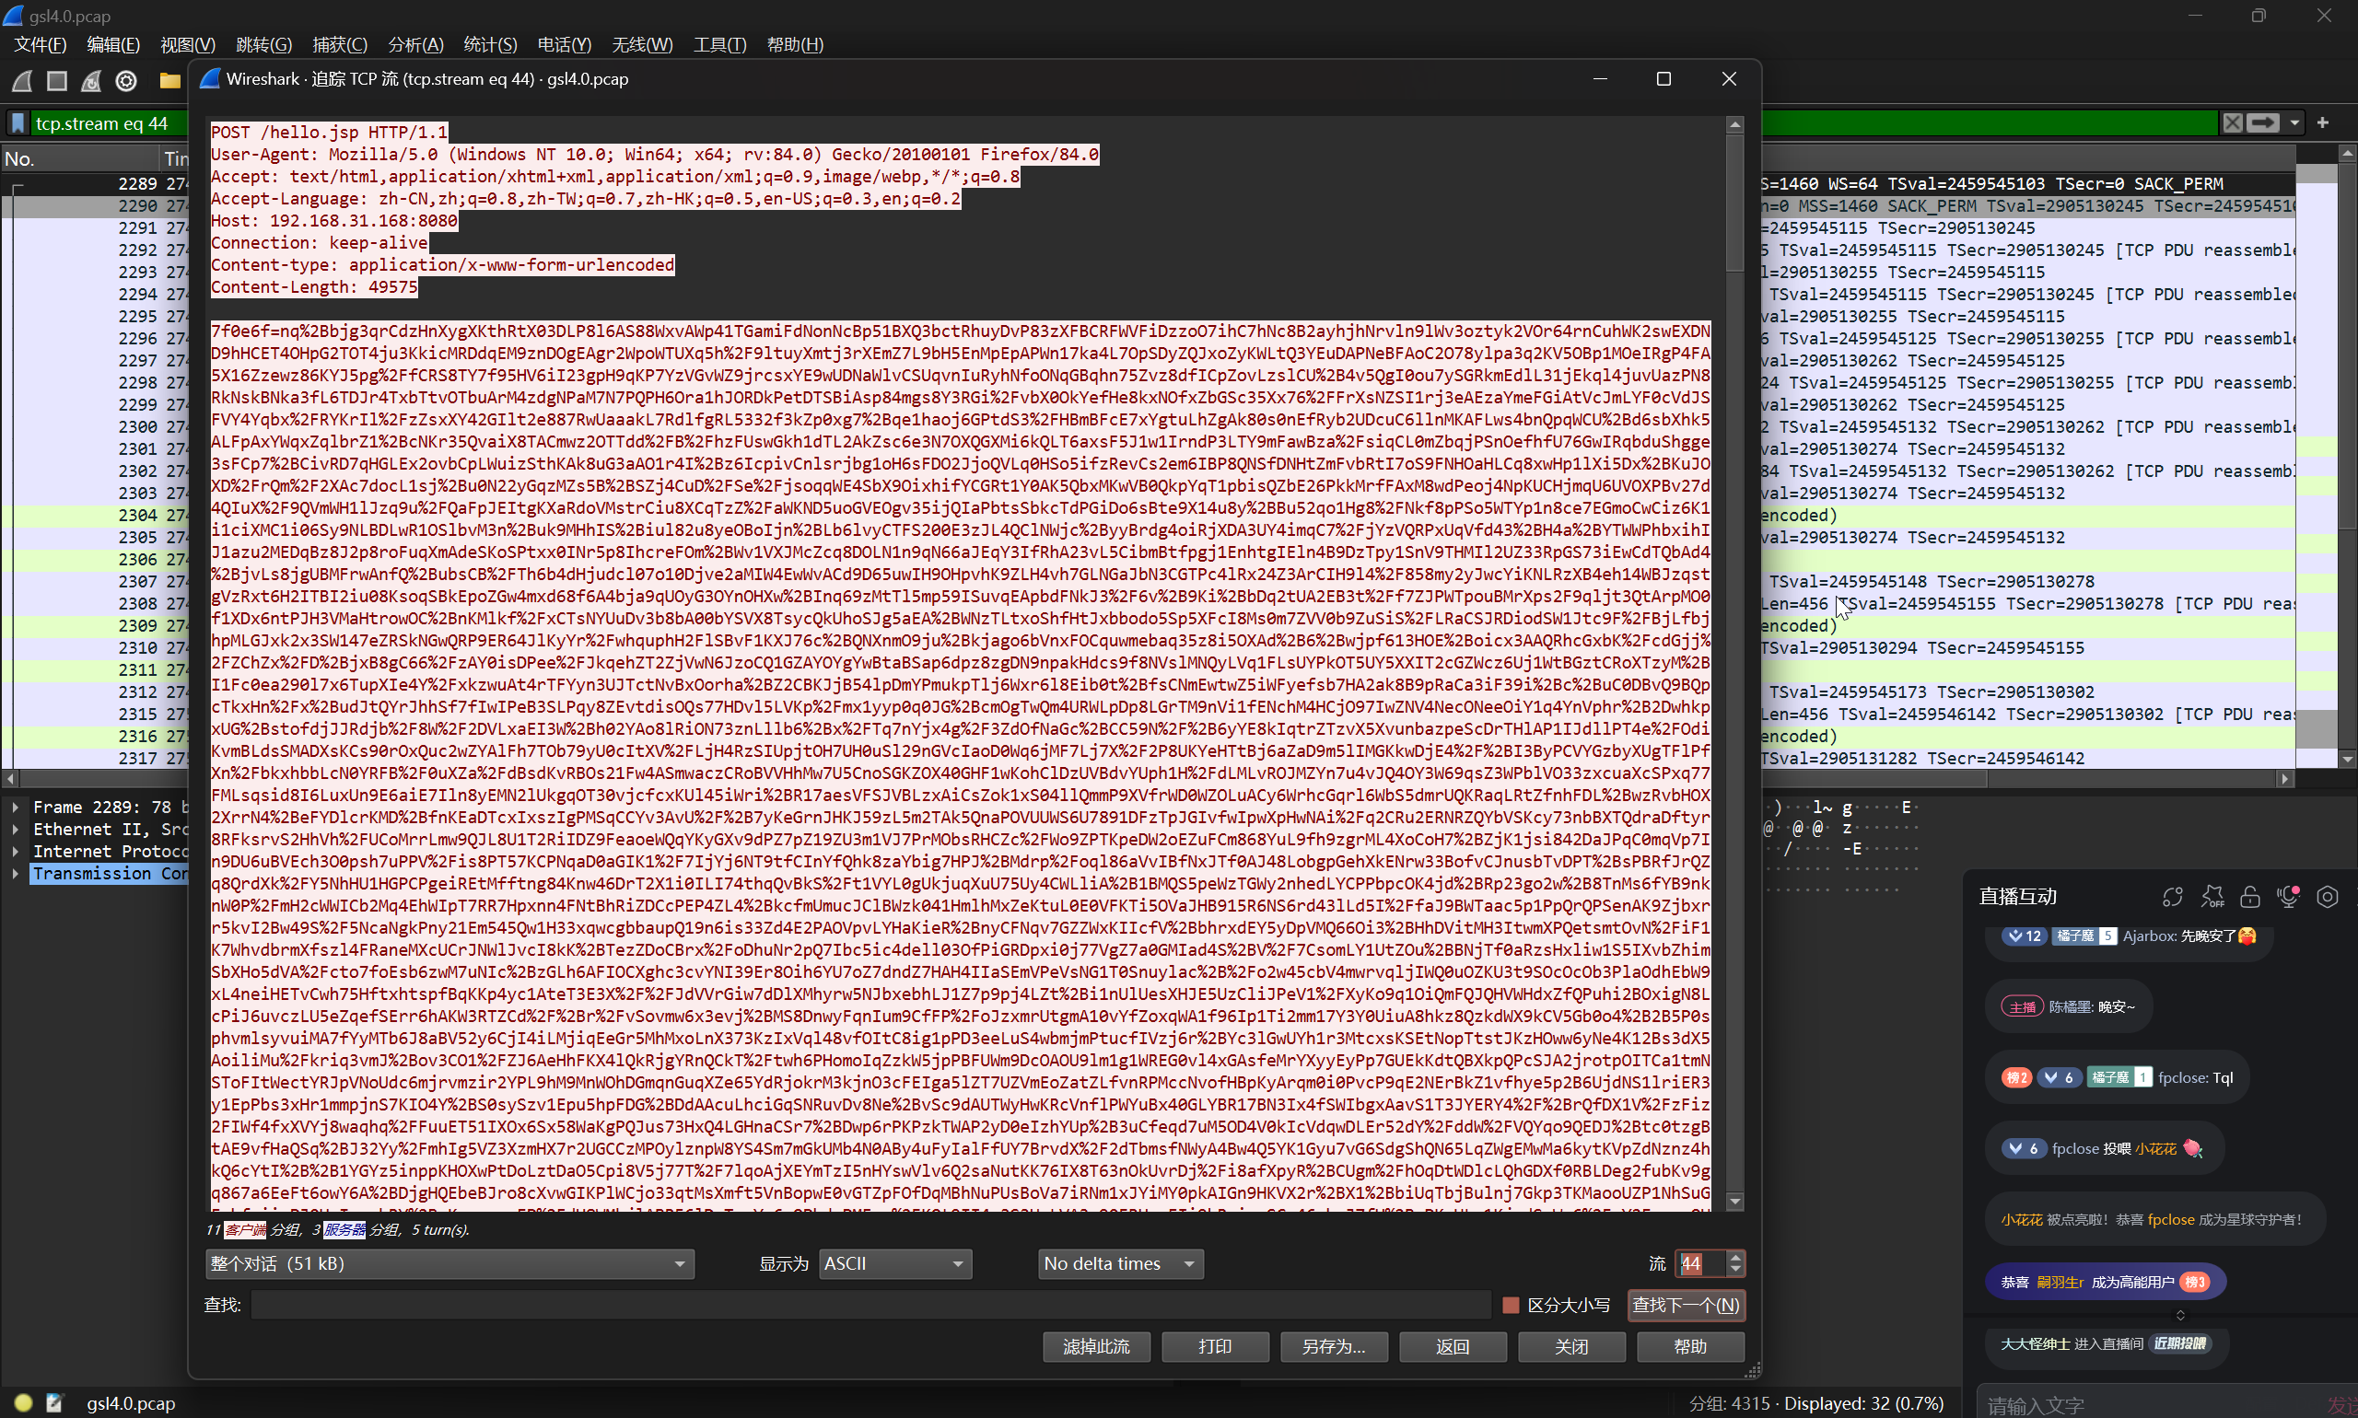Open the 捕获(C) menu
This screenshot has height=1418, width=2358.
pos(339,45)
